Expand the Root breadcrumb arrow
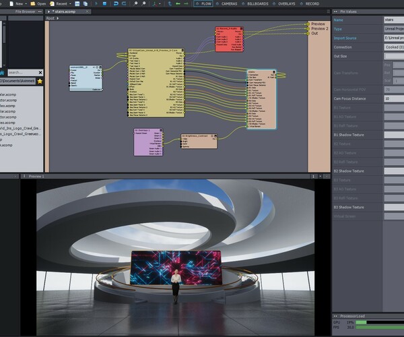The height and width of the screenshot is (337, 404). 57,18
